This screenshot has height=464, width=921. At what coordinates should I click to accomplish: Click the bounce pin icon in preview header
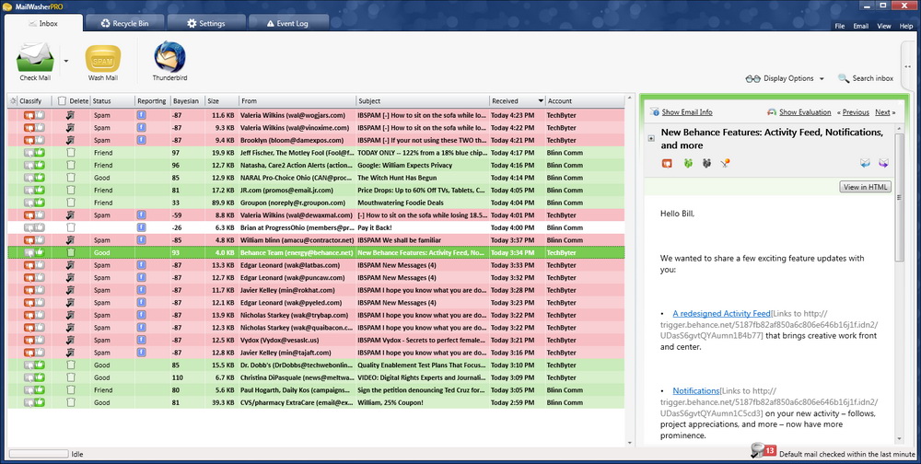tap(726, 163)
